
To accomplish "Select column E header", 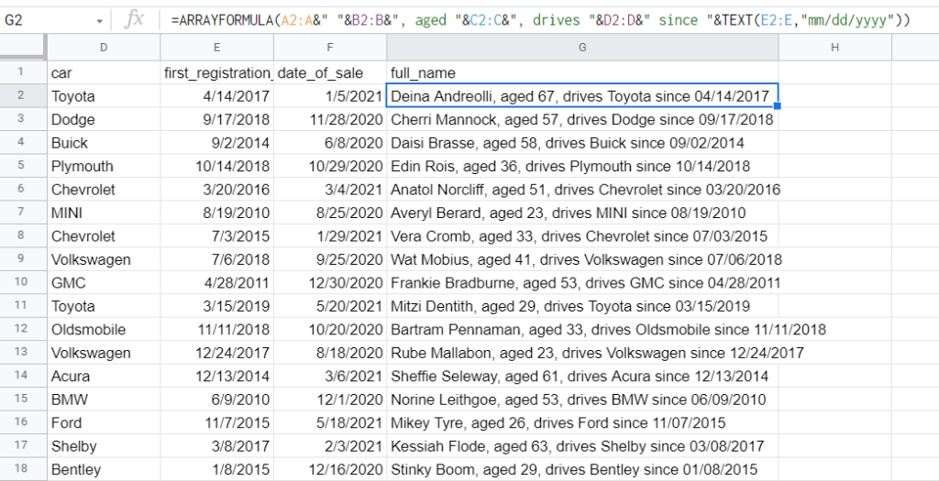I will point(216,48).
